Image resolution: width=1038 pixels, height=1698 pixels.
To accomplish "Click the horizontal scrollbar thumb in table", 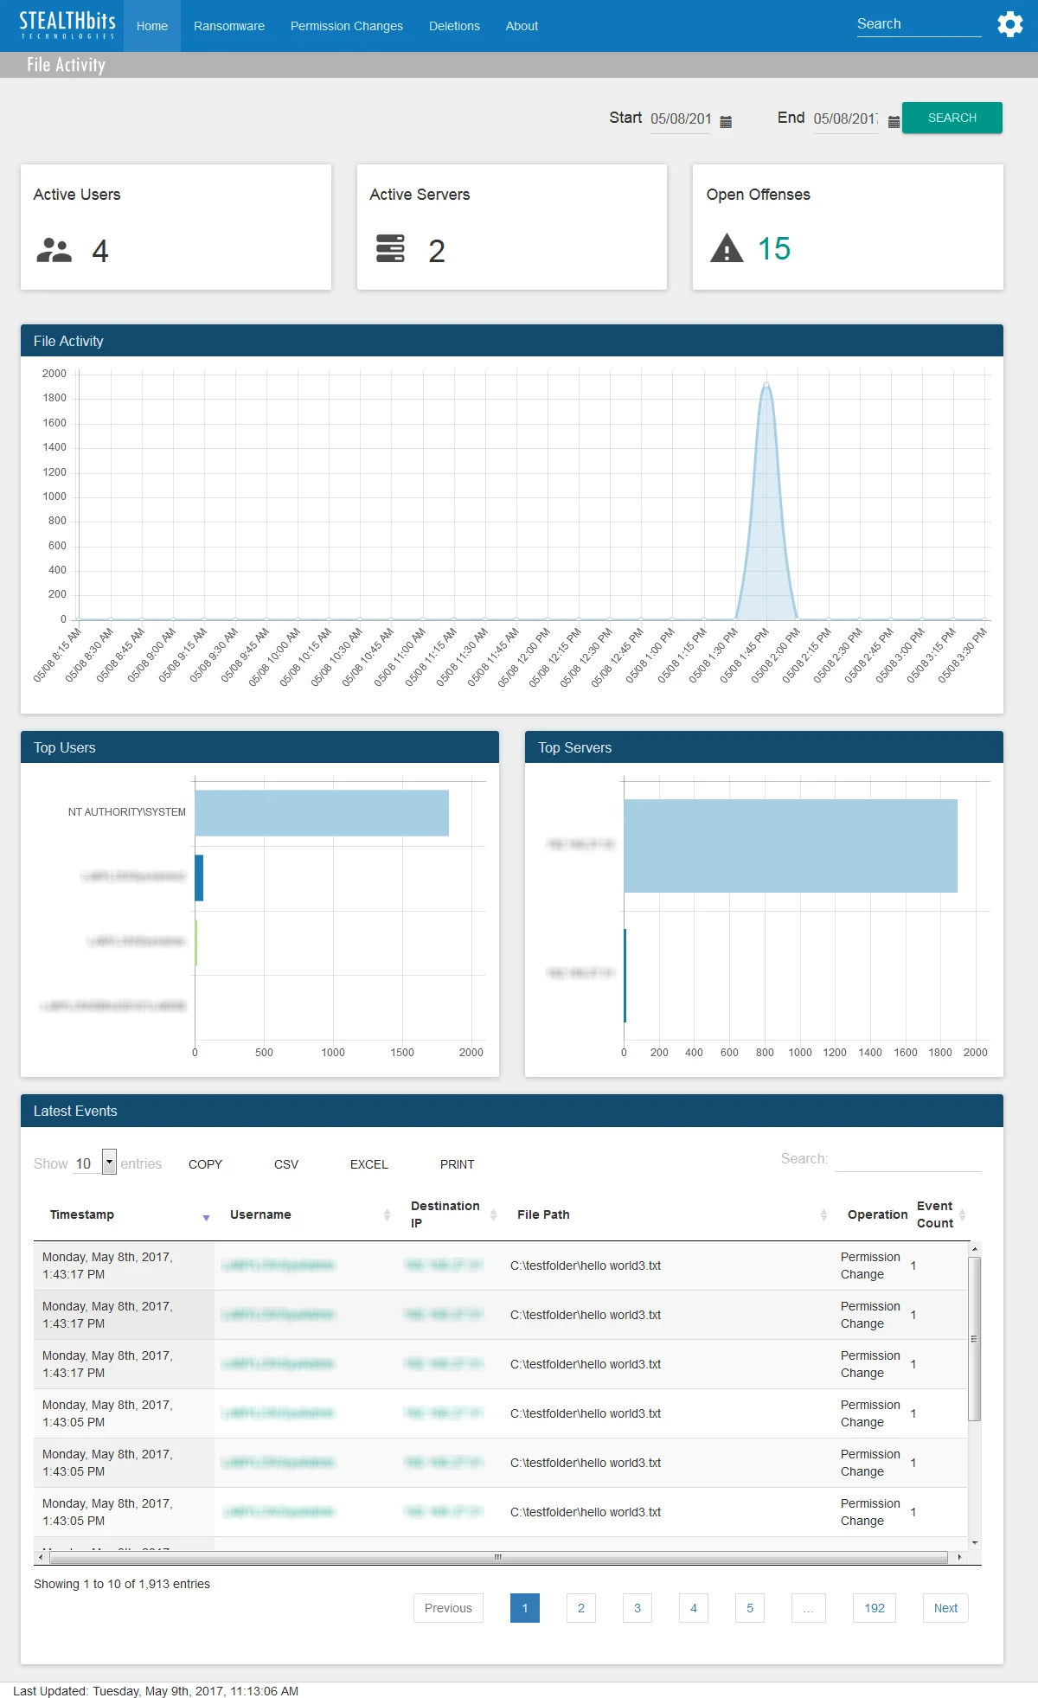I will [498, 1557].
